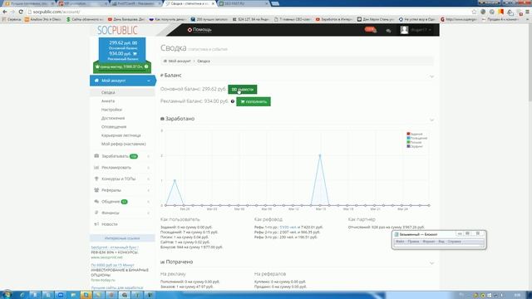
Task: Click the home icon in Мой аккаунт
Action: 96,81
